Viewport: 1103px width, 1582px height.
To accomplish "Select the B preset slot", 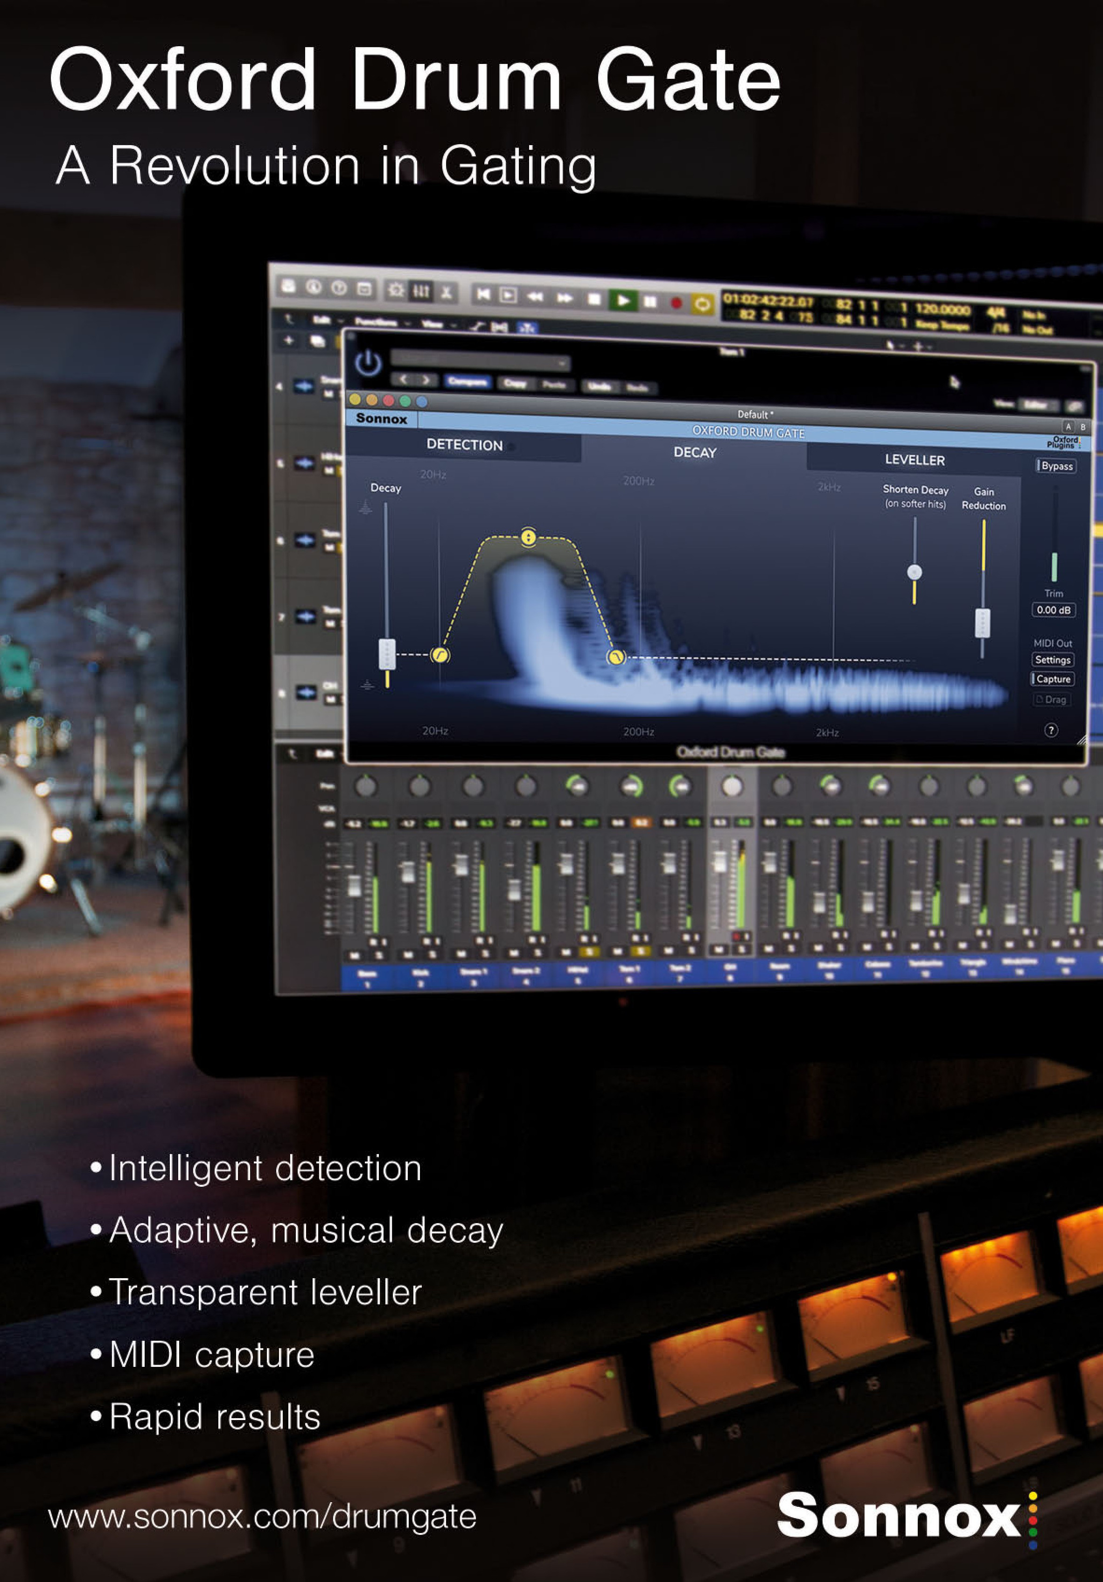I will 1082,427.
